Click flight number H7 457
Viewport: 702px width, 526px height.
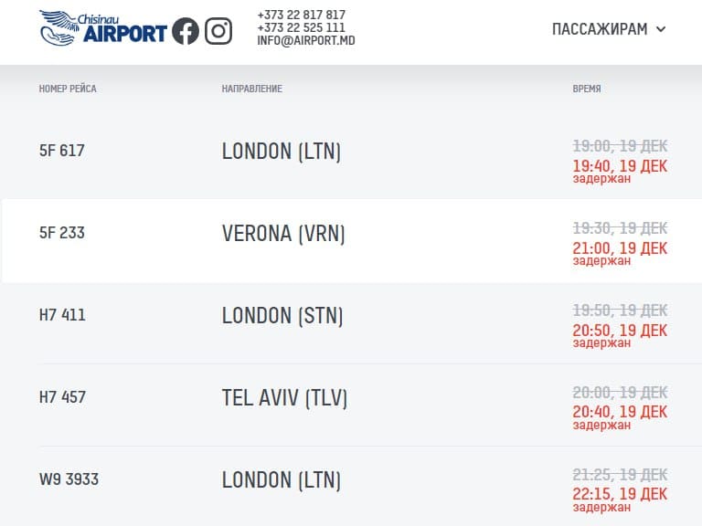click(x=62, y=397)
